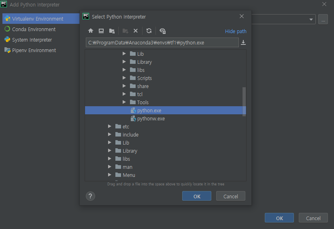
Task: Expand the Scripts folder
Action: click(124, 78)
